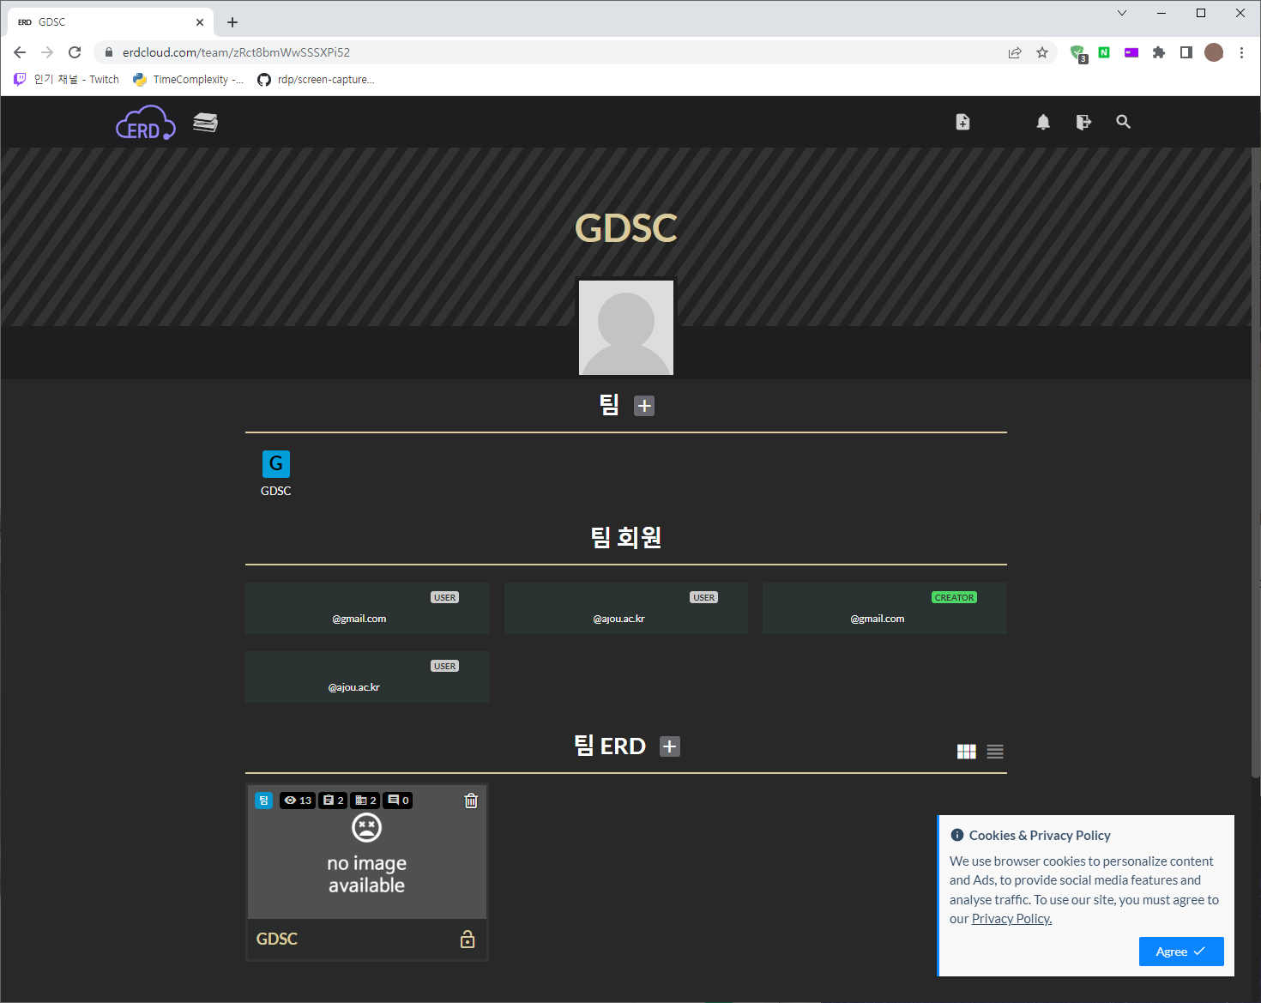Open the Chrome profile avatar
1261x1003 pixels.
[1214, 52]
